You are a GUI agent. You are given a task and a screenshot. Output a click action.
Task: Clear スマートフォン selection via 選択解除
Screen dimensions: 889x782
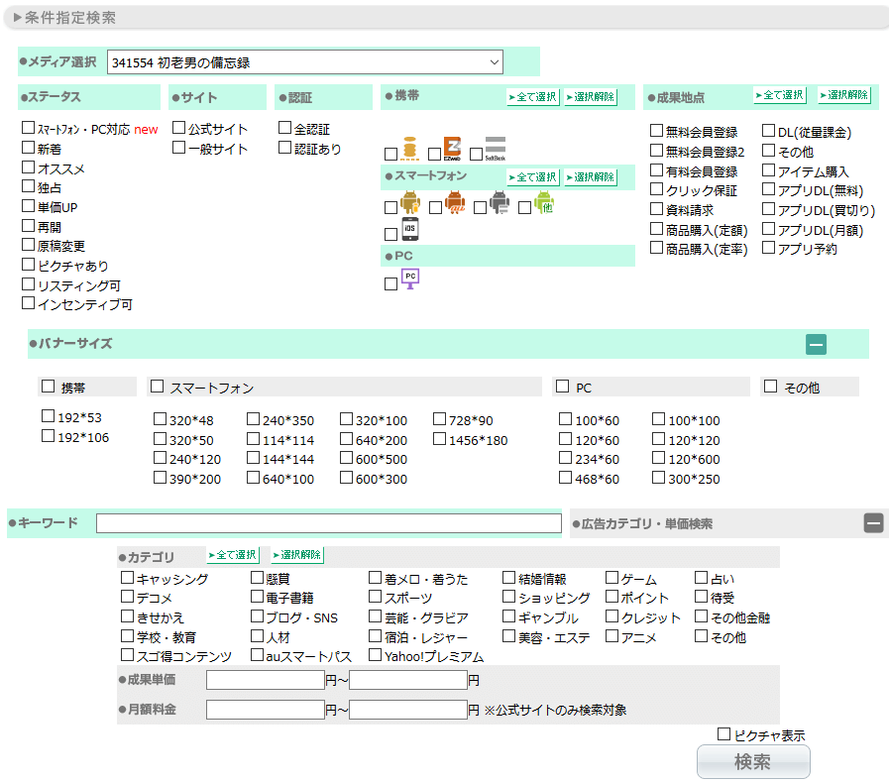point(591,177)
